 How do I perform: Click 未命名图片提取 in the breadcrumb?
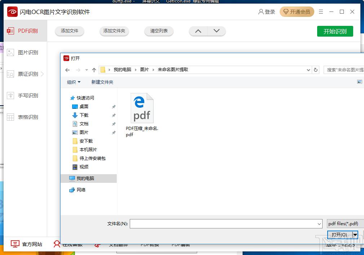click(x=173, y=70)
